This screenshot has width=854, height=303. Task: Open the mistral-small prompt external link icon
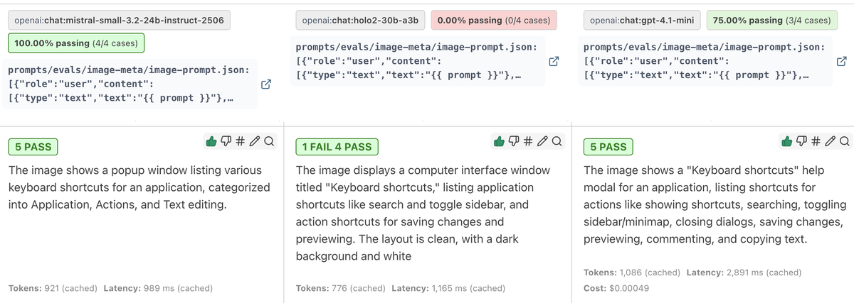pos(266,85)
